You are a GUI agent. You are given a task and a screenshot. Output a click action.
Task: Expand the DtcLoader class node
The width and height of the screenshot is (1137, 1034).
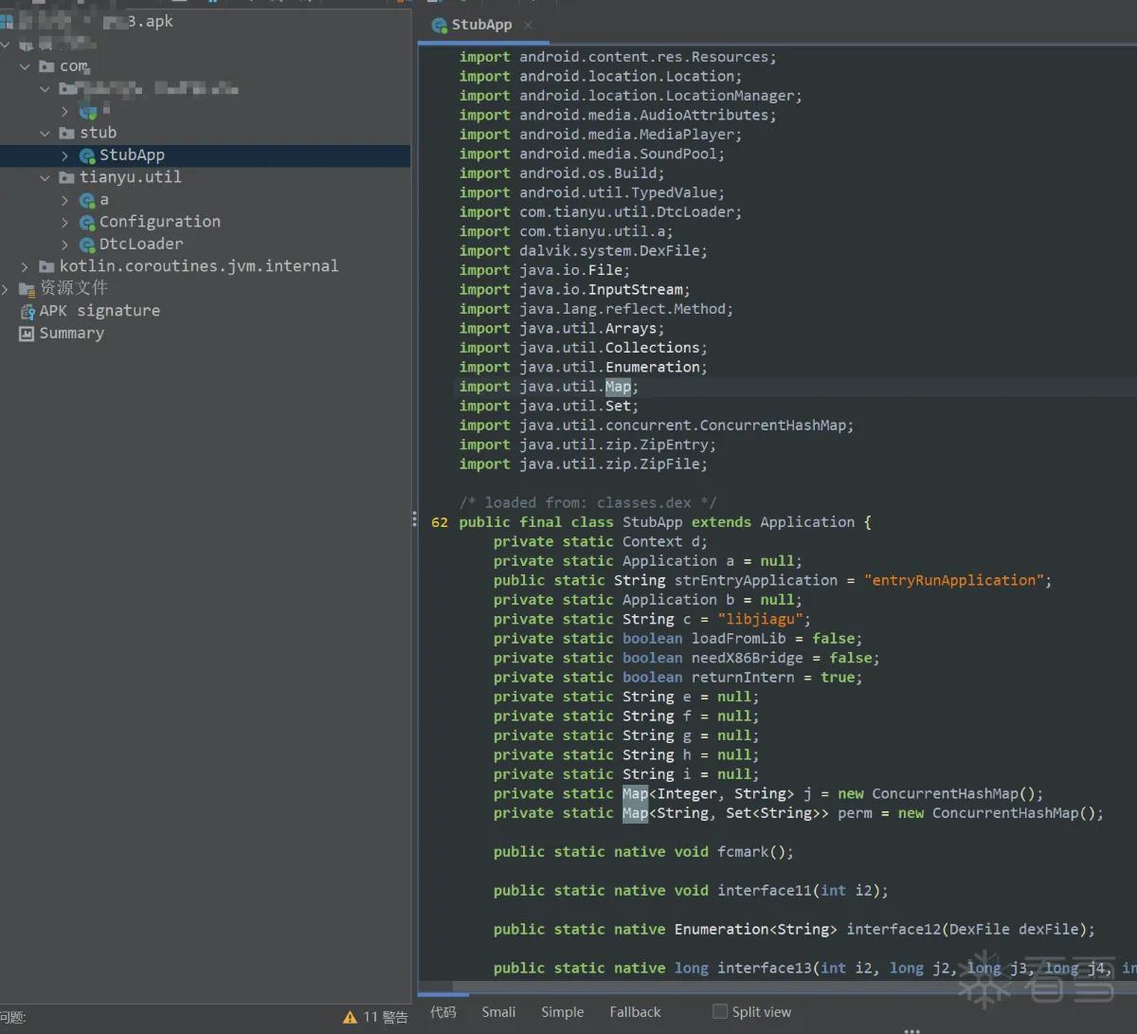pos(64,245)
